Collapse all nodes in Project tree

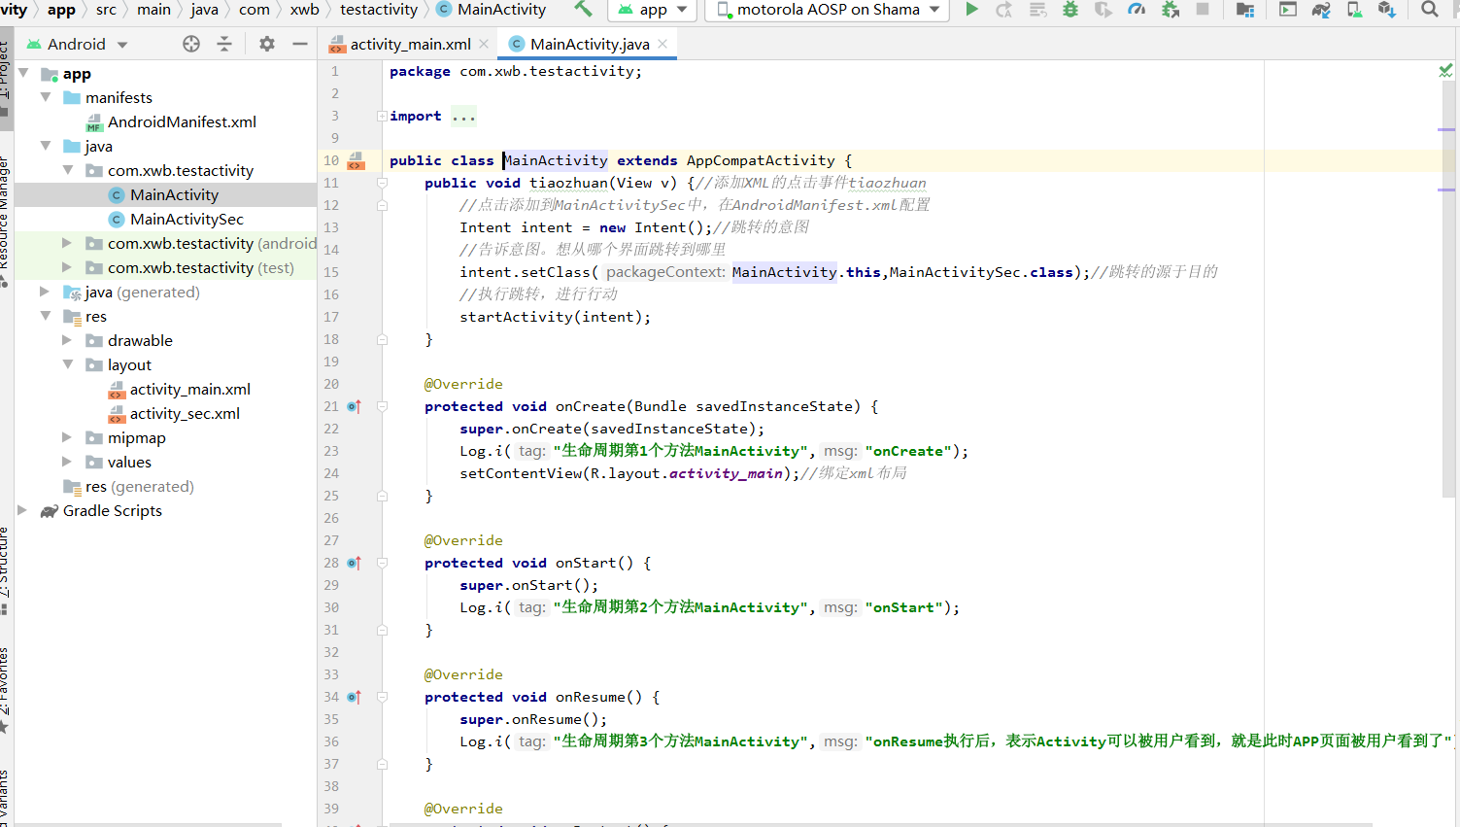coord(223,44)
